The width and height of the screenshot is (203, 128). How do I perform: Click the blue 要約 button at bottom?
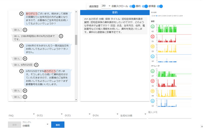coord(58,125)
